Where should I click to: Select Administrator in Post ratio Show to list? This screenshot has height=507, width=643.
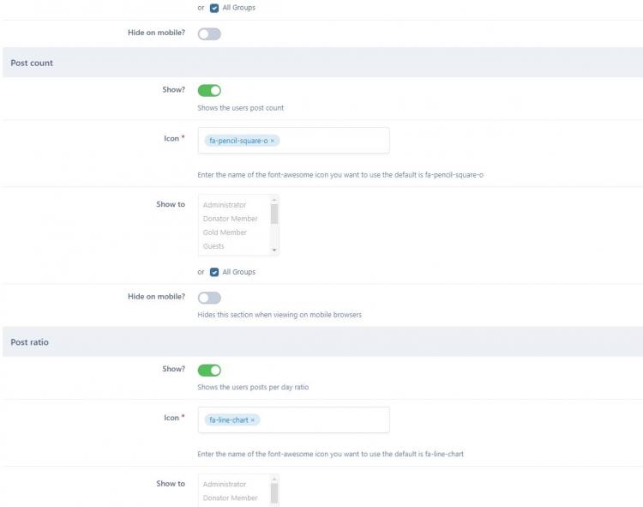(x=225, y=484)
